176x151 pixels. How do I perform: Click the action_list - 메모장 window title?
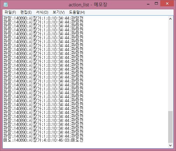[x=88, y=5]
